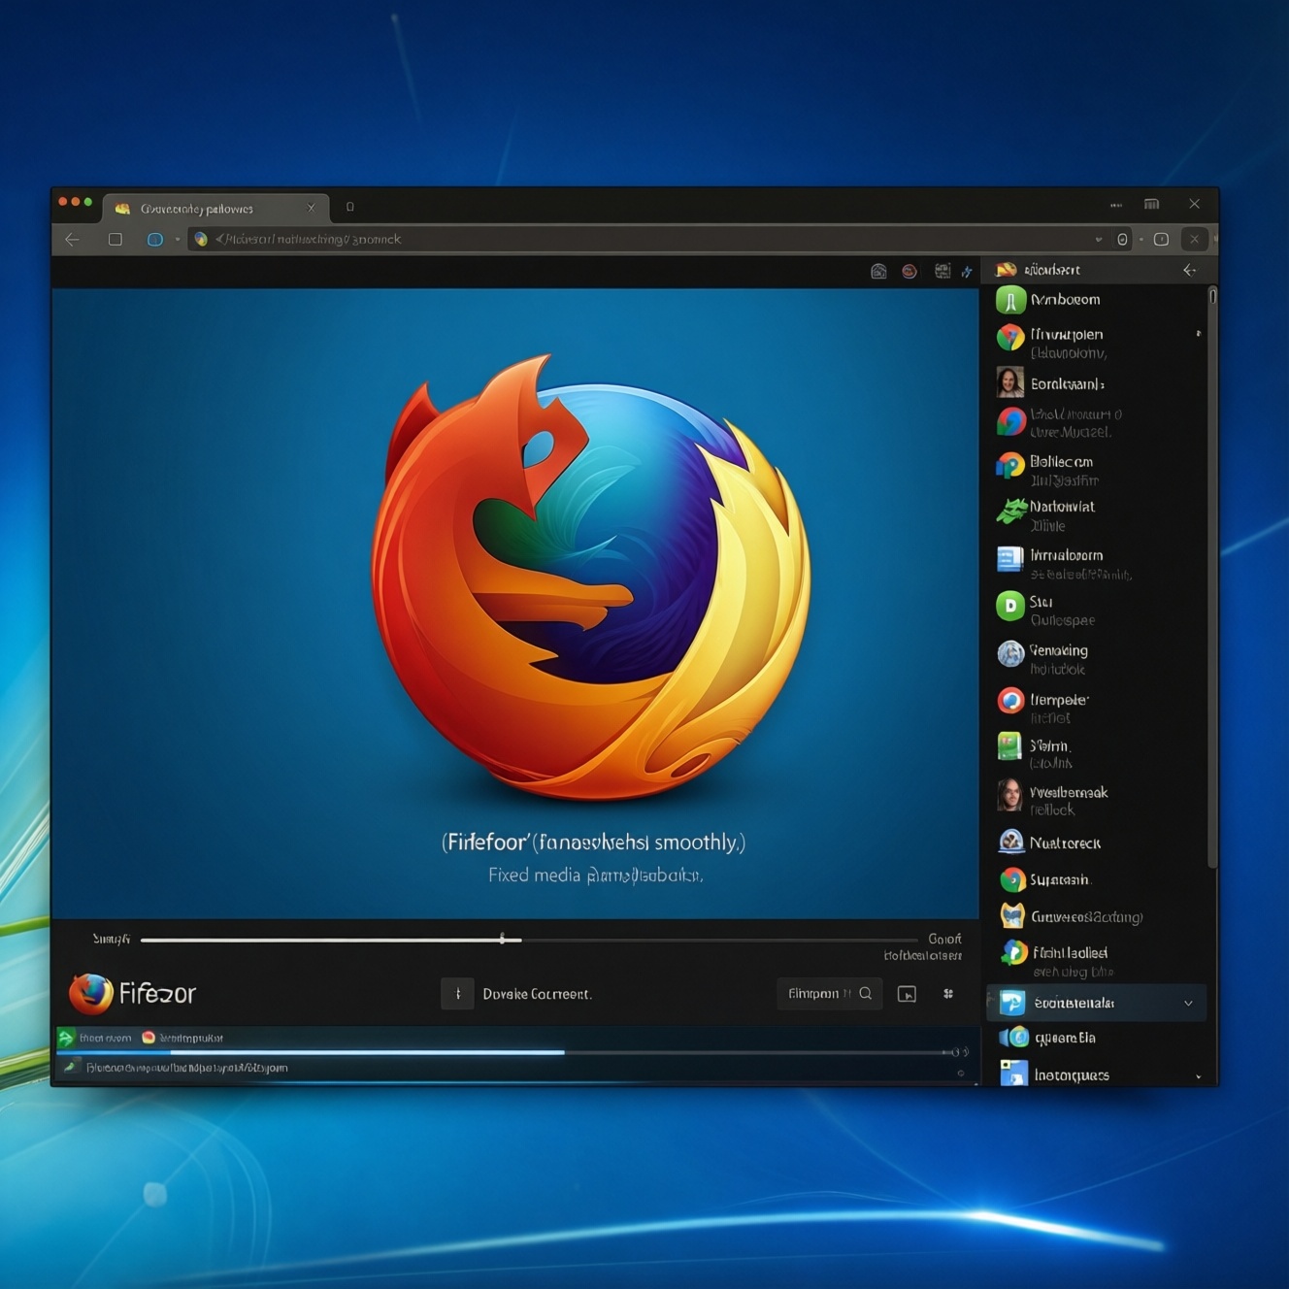
Task: Click the site identity icon inside the address bar
Action: pyautogui.click(x=201, y=239)
